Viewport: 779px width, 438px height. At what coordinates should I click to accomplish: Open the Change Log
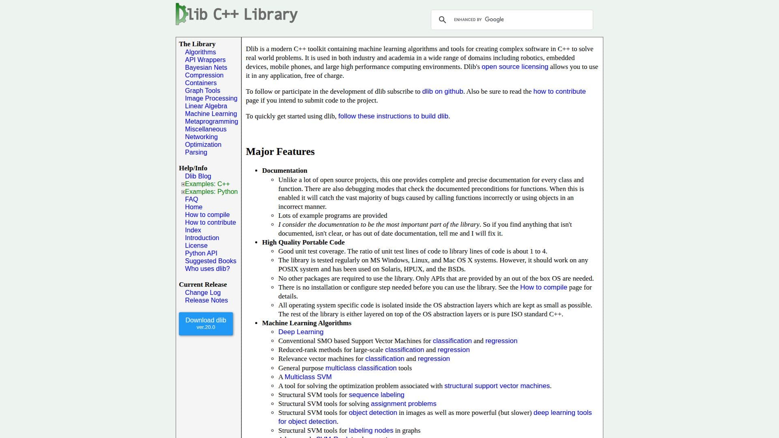pos(203,292)
